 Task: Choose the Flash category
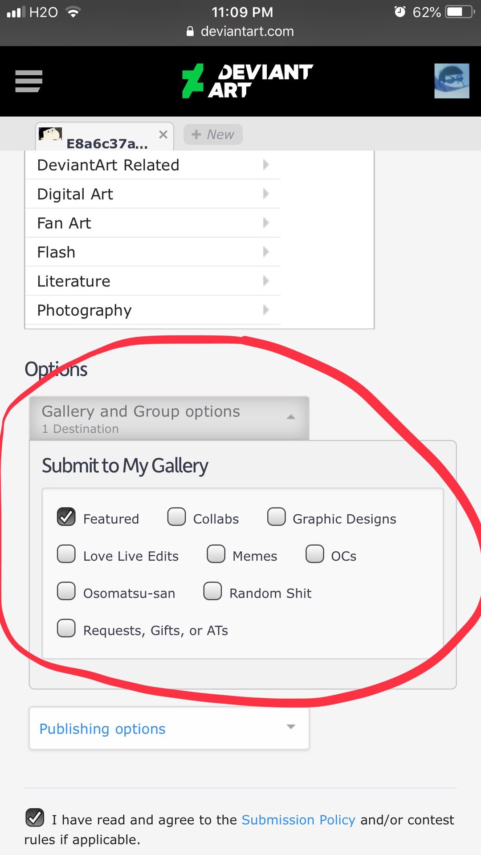point(153,252)
